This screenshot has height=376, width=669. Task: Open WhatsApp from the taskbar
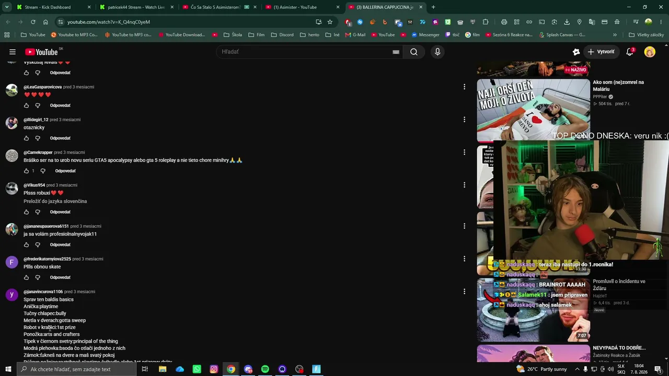[x=197, y=369]
